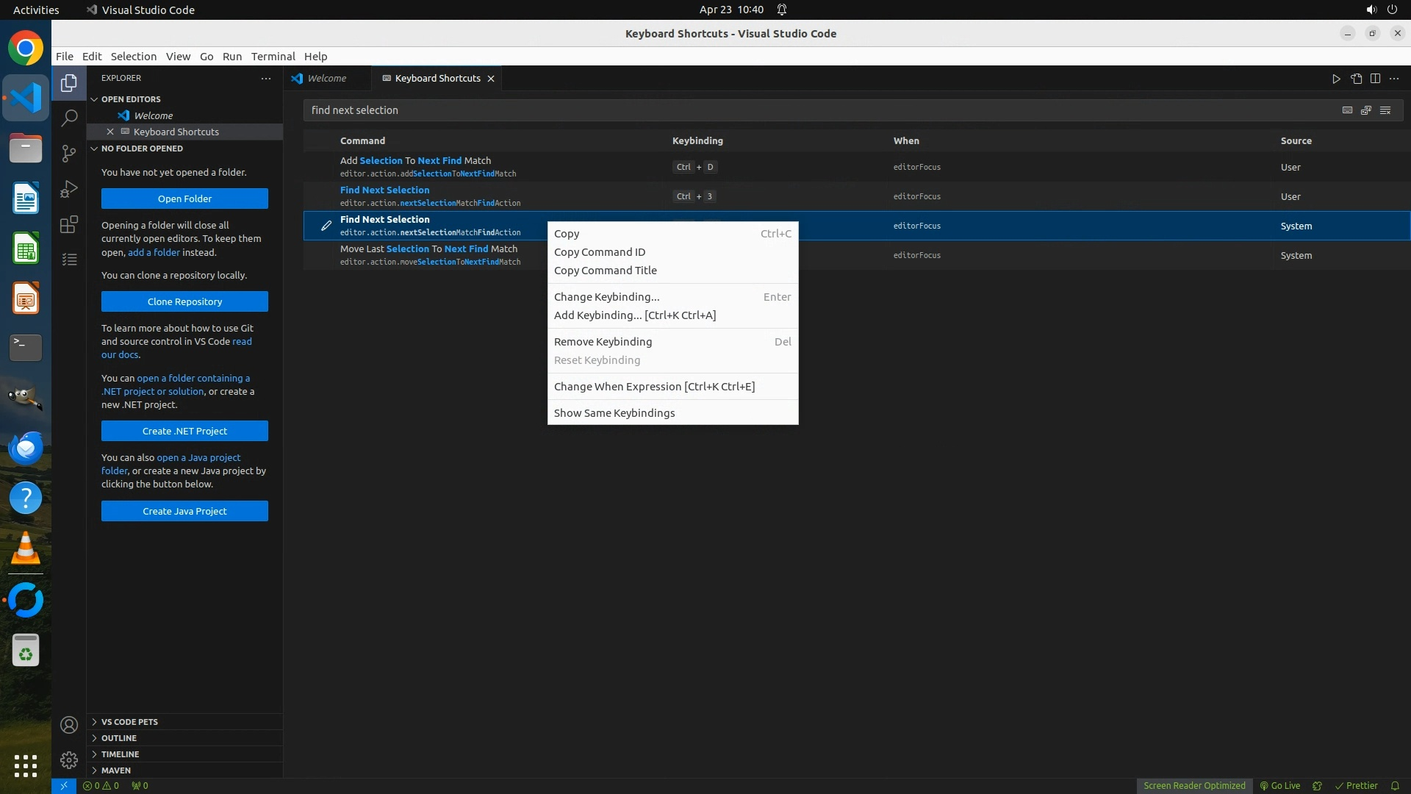Split the editor to the right

1375,79
